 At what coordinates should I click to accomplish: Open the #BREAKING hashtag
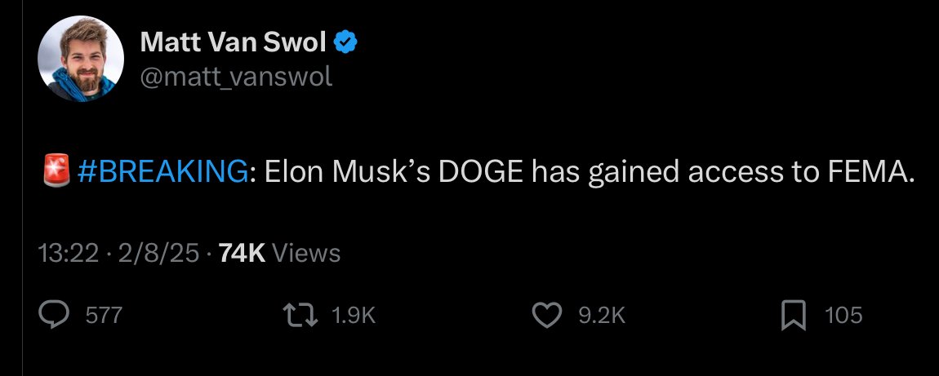pyautogui.click(x=162, y=171)
